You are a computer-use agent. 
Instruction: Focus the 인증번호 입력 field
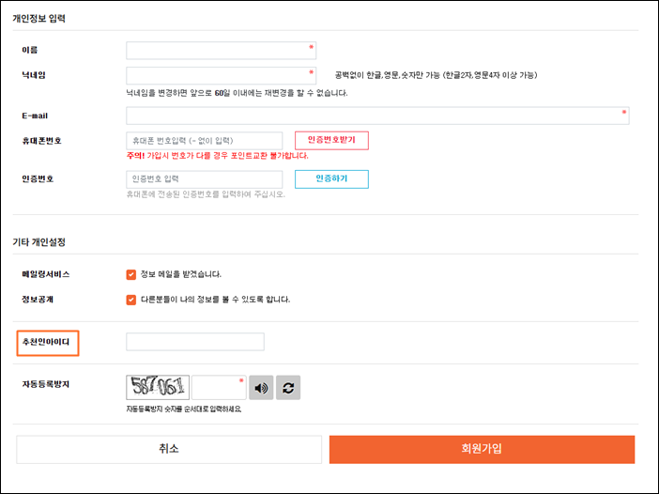point(205,179)
